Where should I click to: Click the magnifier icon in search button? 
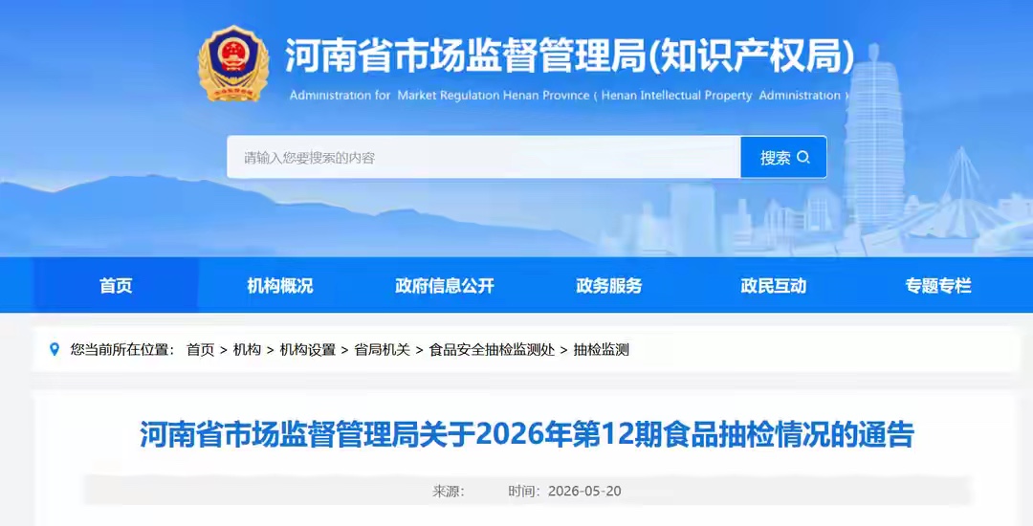803,158
